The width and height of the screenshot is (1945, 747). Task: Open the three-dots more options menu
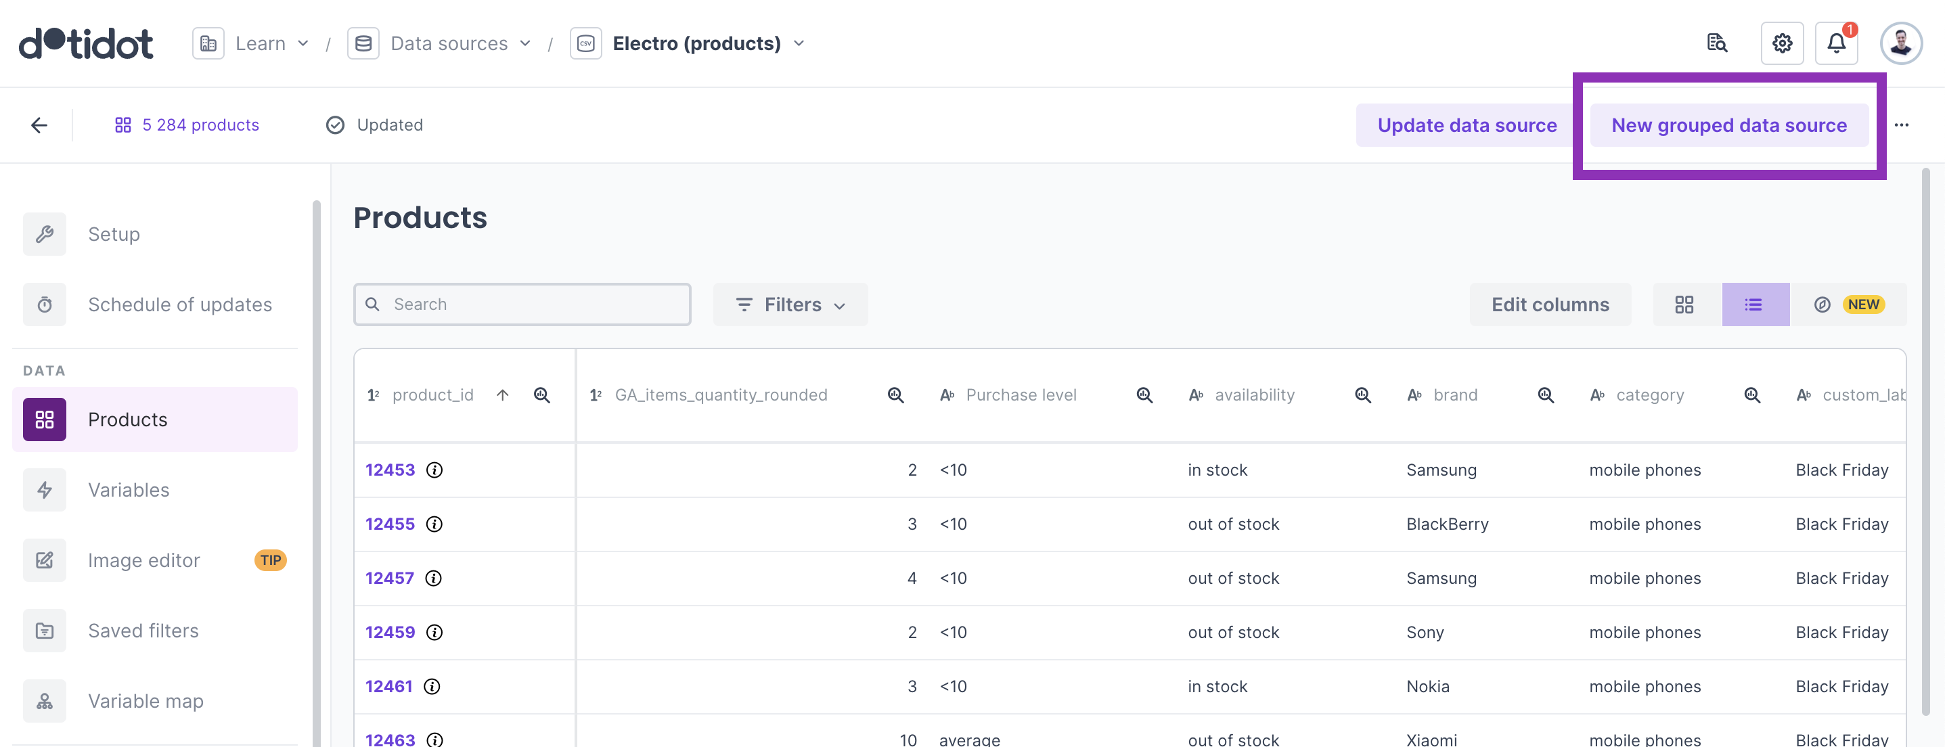coord(1901,125)
